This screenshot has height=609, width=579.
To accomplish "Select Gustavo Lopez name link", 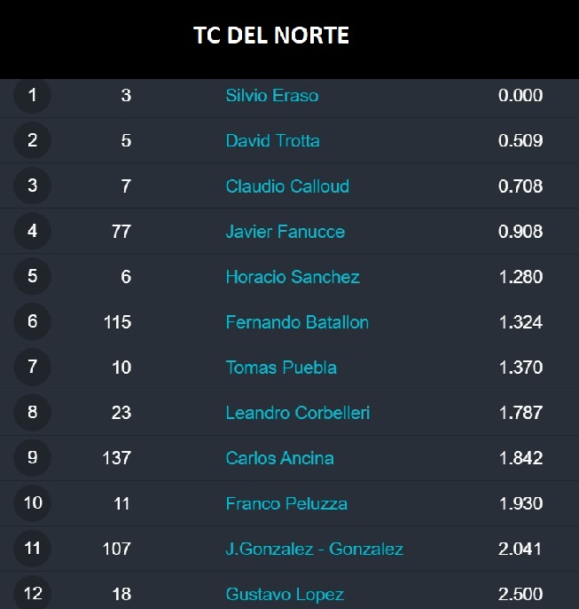I will [285, 594].
